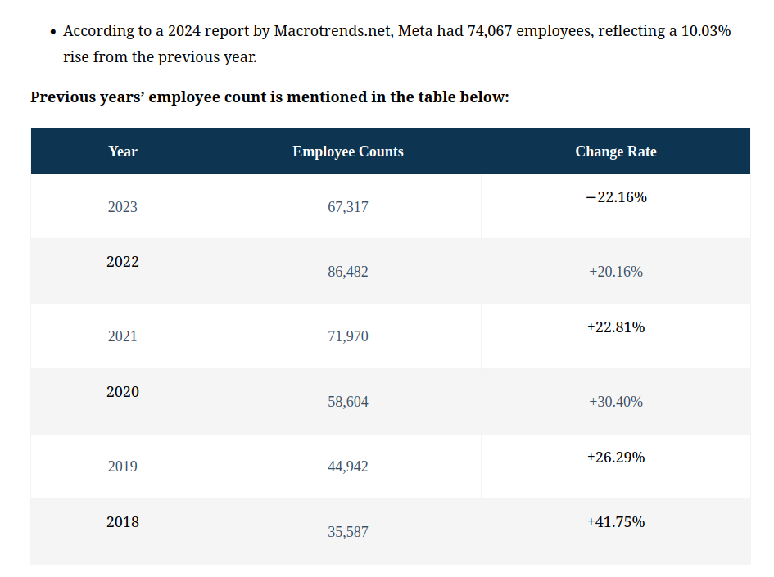Click the 86,482 employee count

coord(348,272)
